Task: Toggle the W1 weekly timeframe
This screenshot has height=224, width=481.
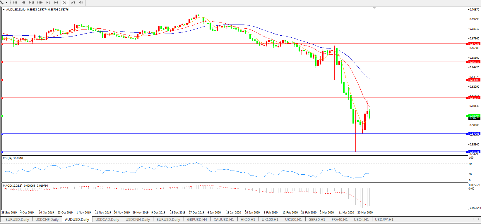Action: [73, 2]
